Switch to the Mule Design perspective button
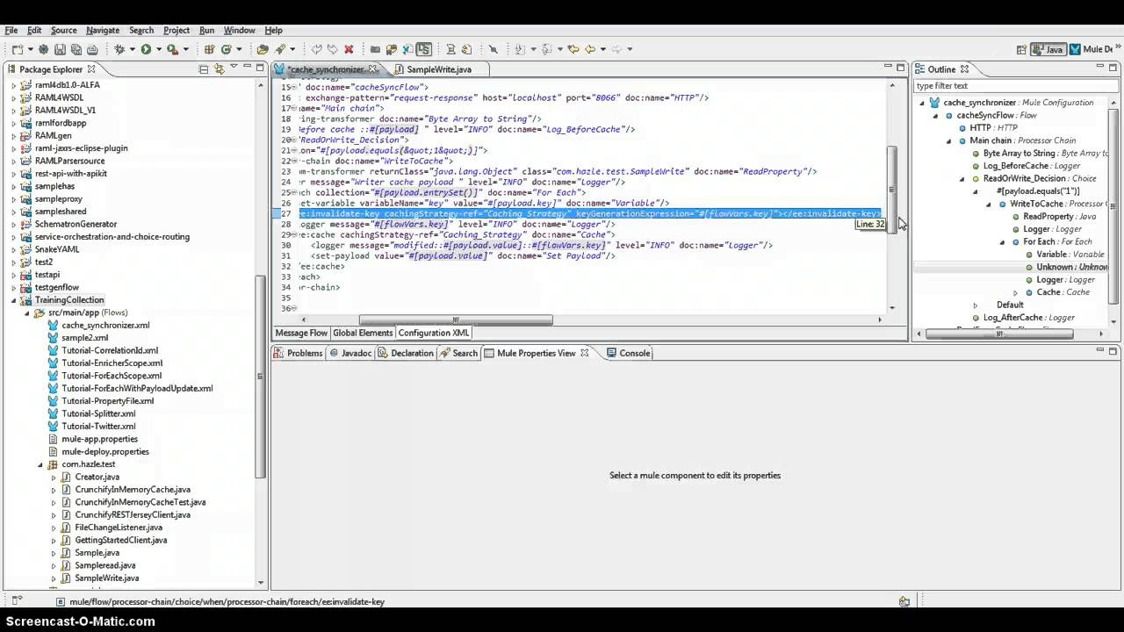 tap(1092, 49)
